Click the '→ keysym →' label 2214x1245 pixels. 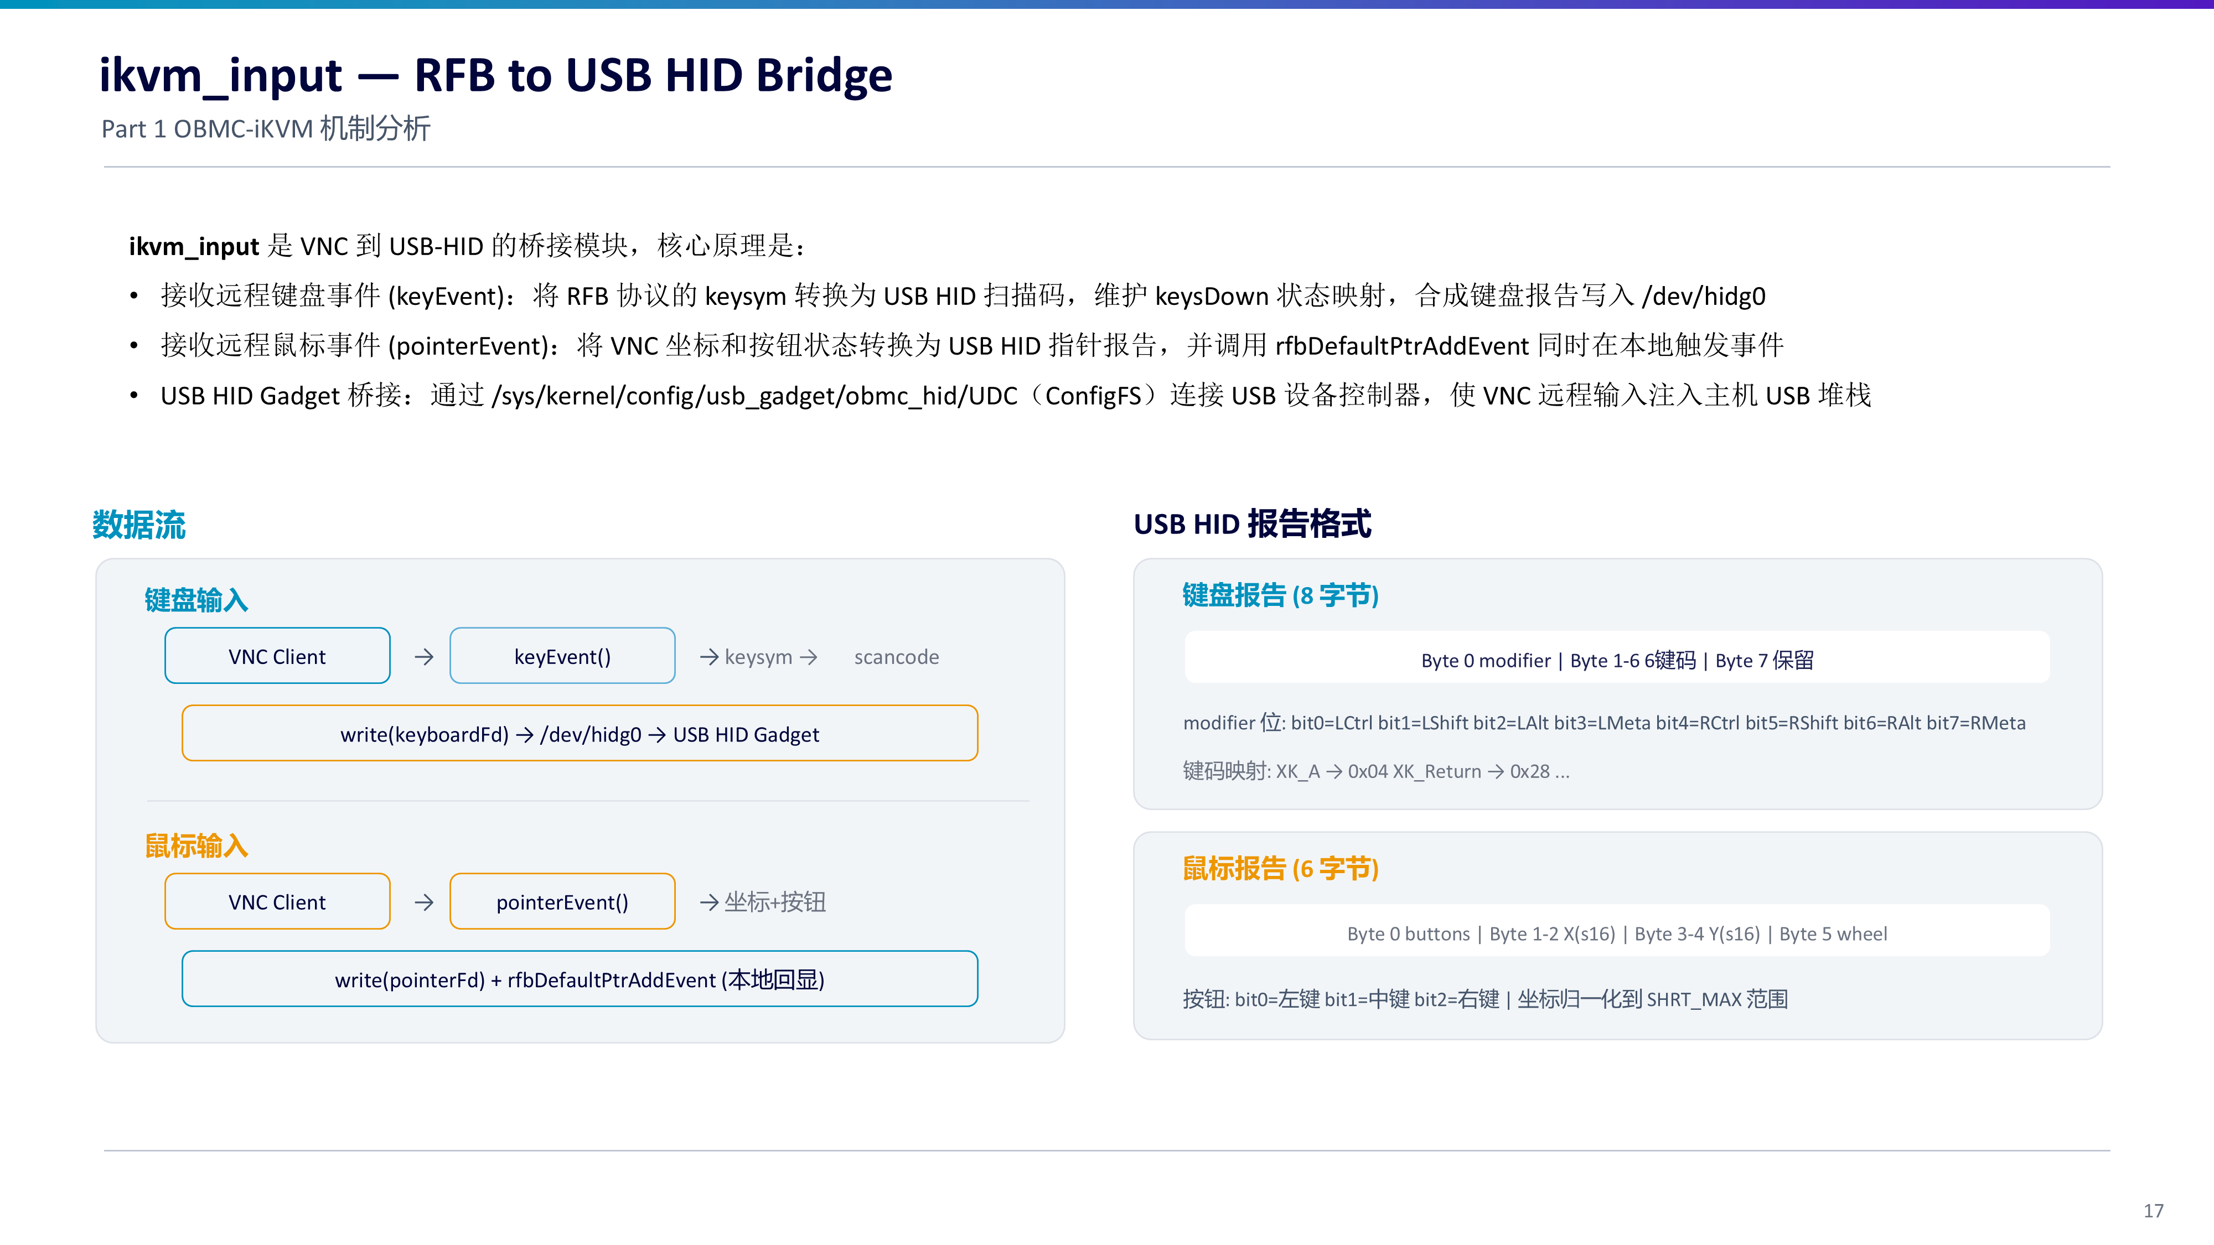click(x=758, y=657)
